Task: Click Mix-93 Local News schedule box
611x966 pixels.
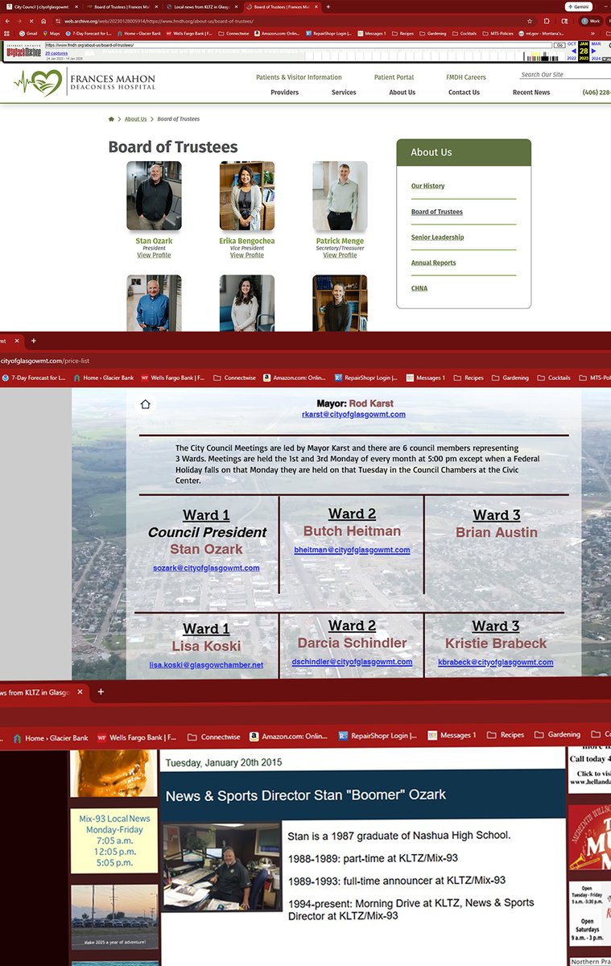Action: [x=114, y=841]
